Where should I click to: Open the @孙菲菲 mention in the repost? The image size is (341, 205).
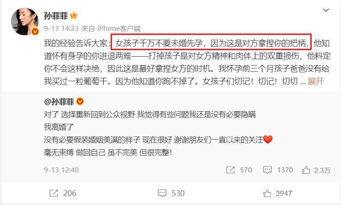(x=59, y=101)
